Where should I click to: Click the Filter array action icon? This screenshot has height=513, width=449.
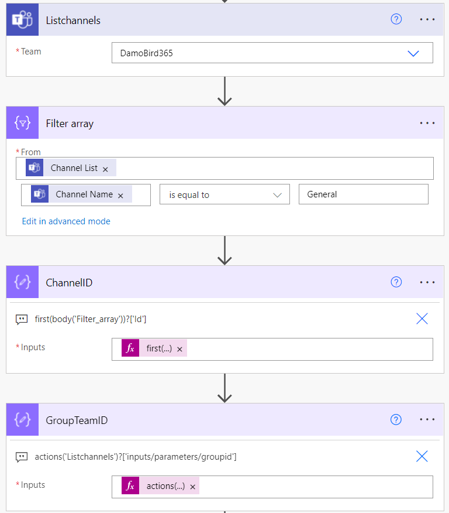coord(22,123)
